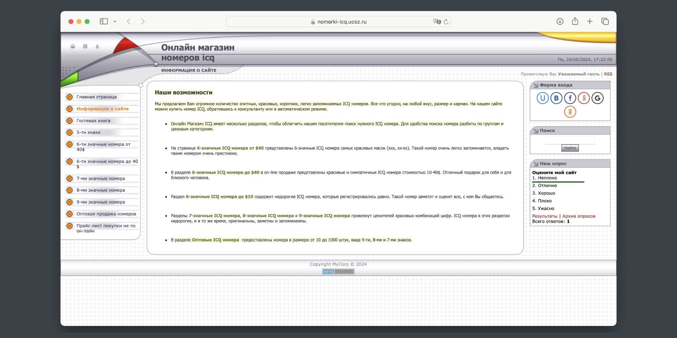Screen dimensions: 677x338
Task: Open 6-ти значные номера до 40 $ menu
Action: [107, 164]
